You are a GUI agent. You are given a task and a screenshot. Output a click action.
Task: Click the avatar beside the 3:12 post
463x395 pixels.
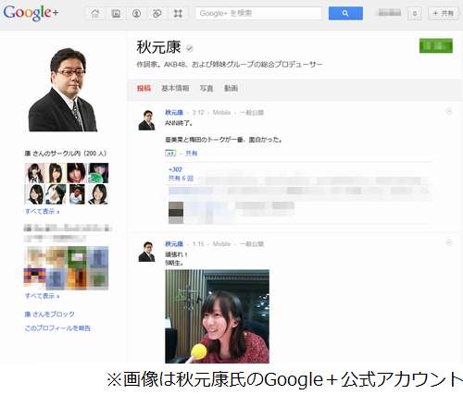147,120
